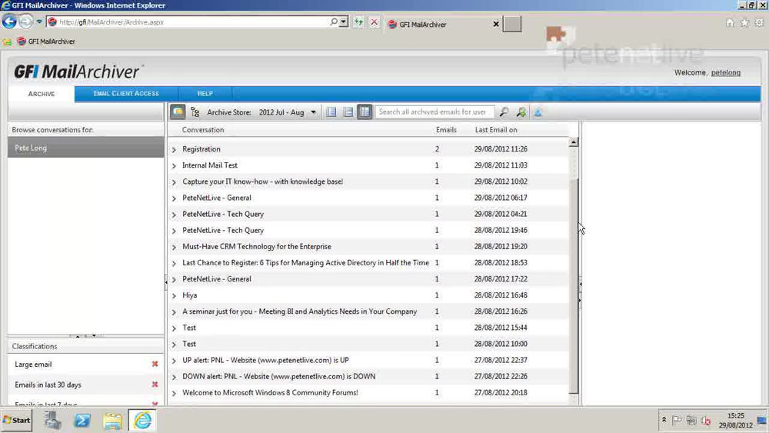The image size is (769, 433).
Task: Click the conversation list scroll up arrow
Action: point(574,142)
